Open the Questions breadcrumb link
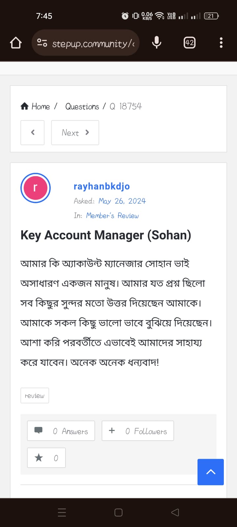Viewport: 237px width, 527px height. [82, 106]
